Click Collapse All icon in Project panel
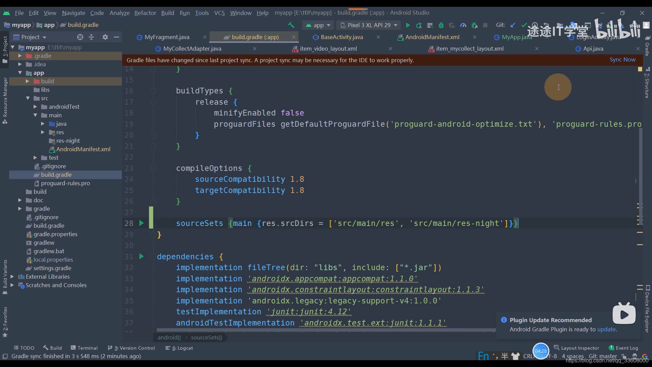The image size is (652, 367). point(91,37)
